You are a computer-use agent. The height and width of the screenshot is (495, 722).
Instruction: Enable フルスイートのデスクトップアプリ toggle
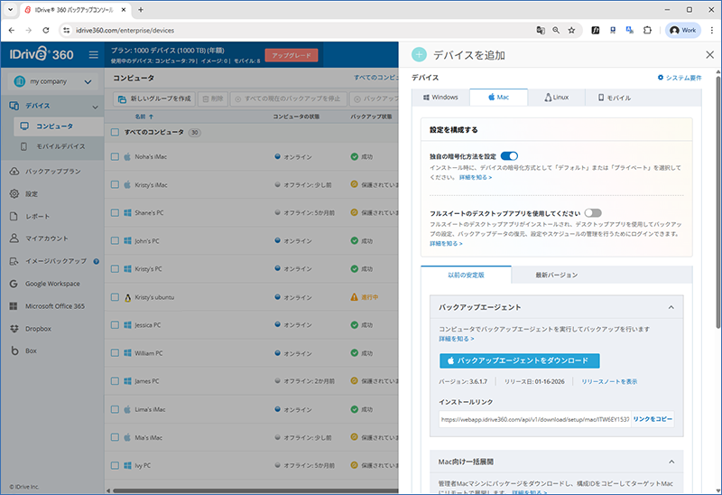click(x=593, y=212)
